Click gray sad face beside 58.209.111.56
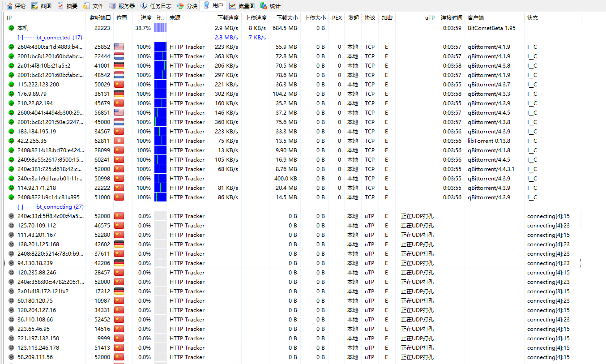606x364 pixels. (11, 357)
